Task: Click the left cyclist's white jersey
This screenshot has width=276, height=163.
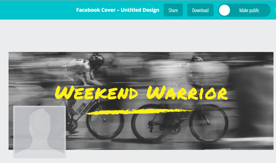Action: tap(79, 67)
